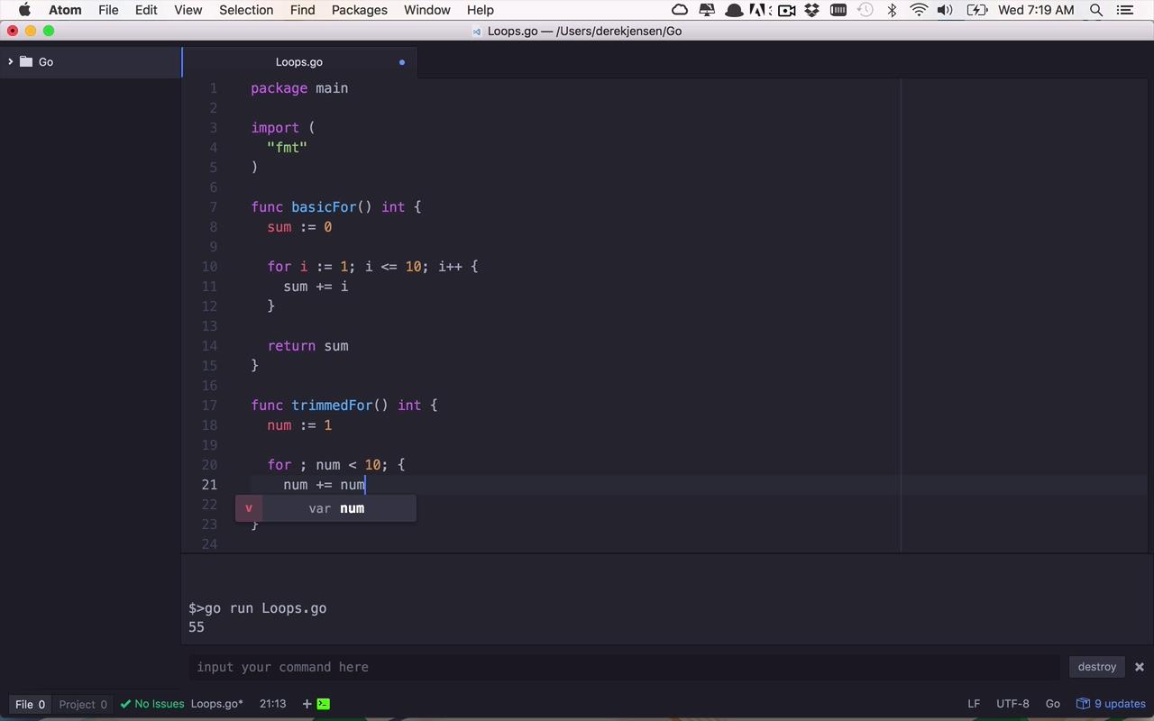Click the destroy terminal button
Screen dimensions: 1154x721
point(1097,667)
